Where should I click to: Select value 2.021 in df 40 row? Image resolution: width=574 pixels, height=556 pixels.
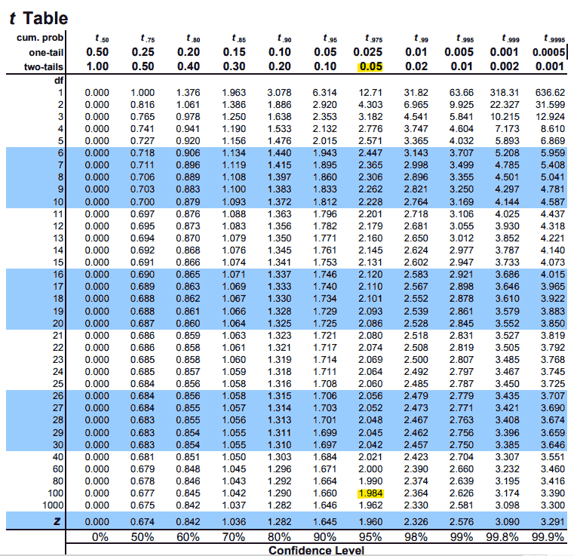coord(370,457)
